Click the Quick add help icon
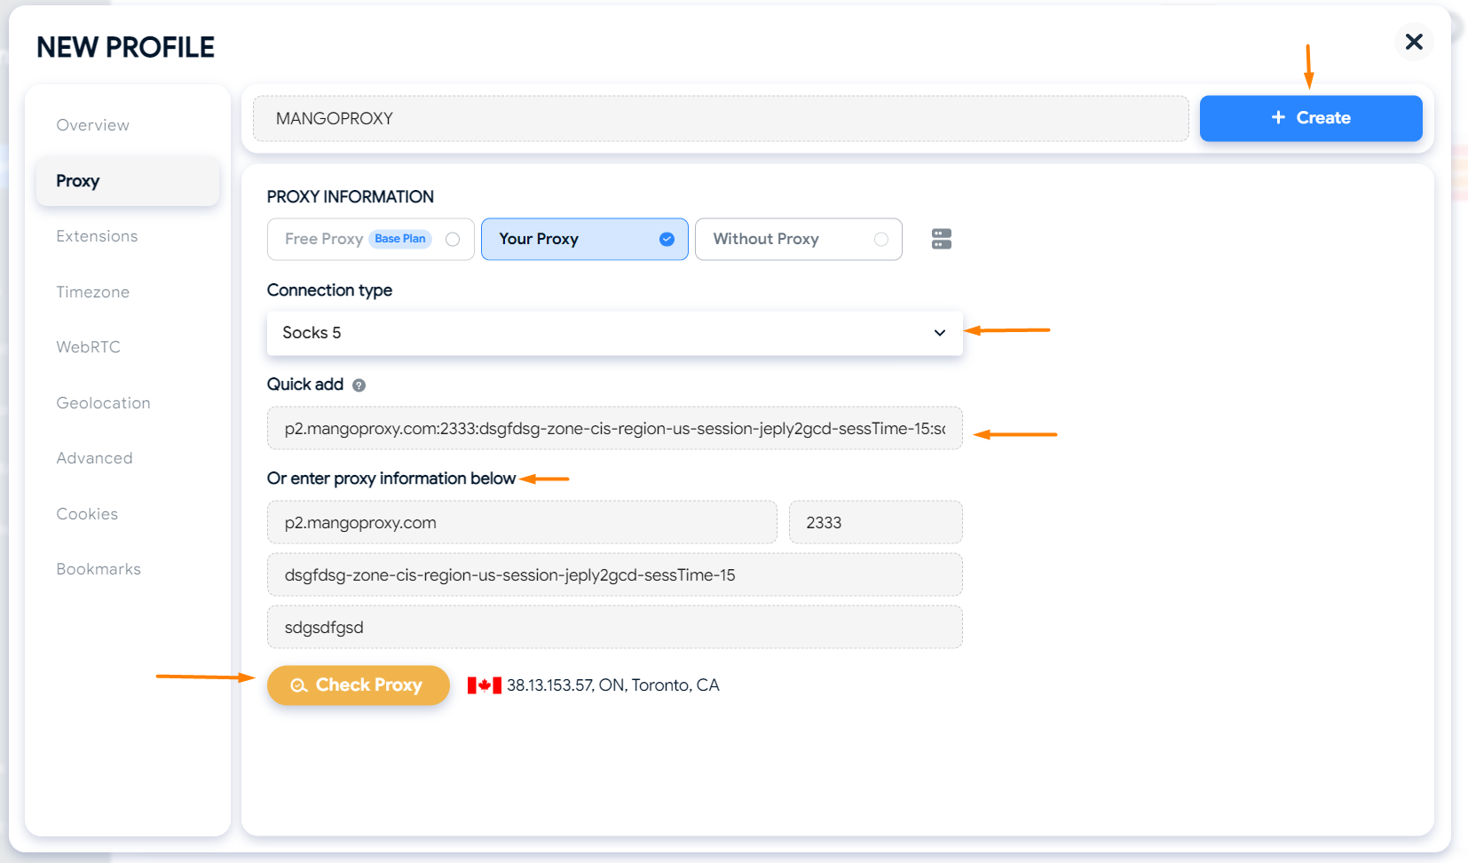This screenshot has height=863, width=1468. pos(359,385)
